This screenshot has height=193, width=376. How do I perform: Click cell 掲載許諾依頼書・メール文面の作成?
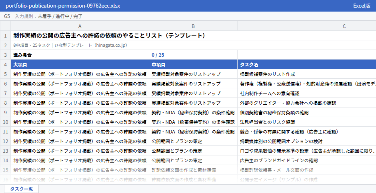coord(307,170)
